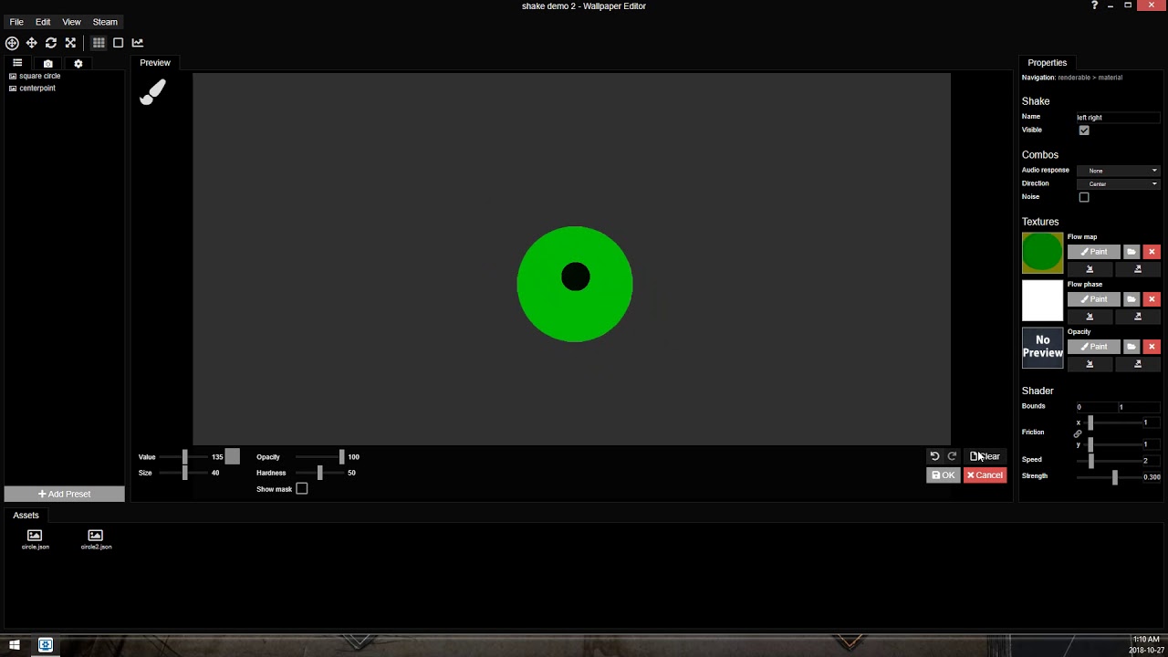Image resolution: width=1168 pixels, height=657 pixels.
Task: Click the Add Preset button
Action: pos(64,494)
